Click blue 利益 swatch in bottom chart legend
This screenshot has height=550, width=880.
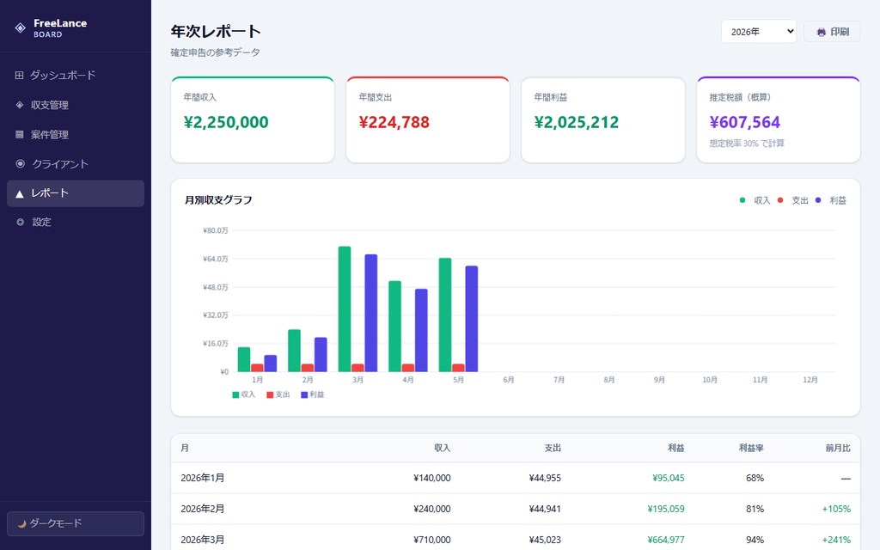304,395
